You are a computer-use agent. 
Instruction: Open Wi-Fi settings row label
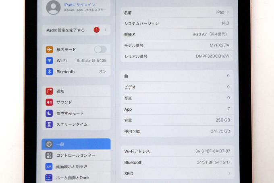pos(62,61)
